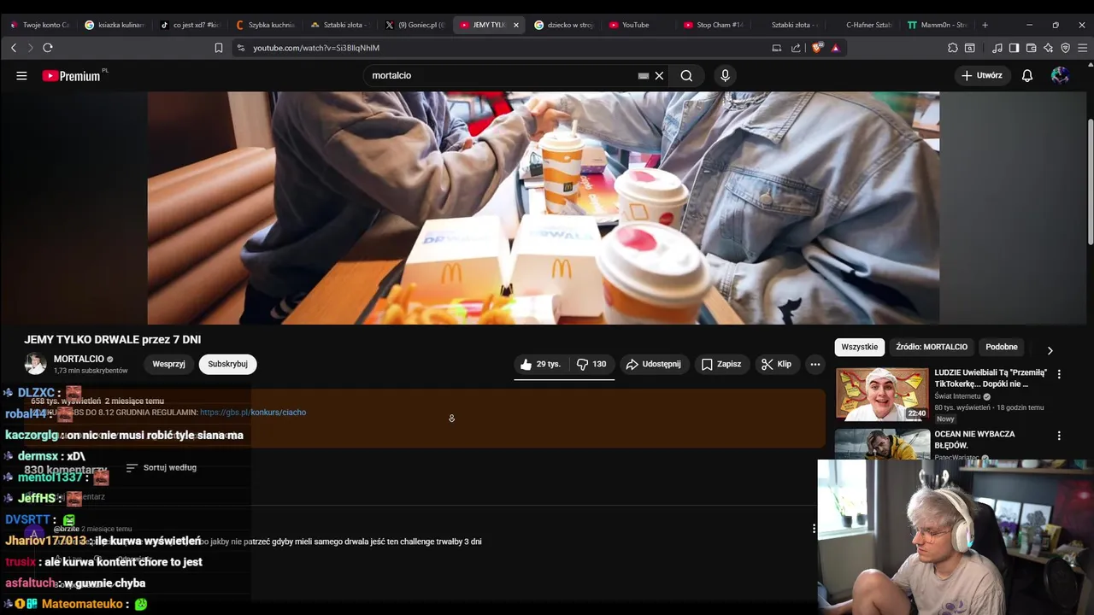Open YouTube notifications bell
This screenshot has width=1094, height=615.
pyautogui.click(x=1027, y=75)
